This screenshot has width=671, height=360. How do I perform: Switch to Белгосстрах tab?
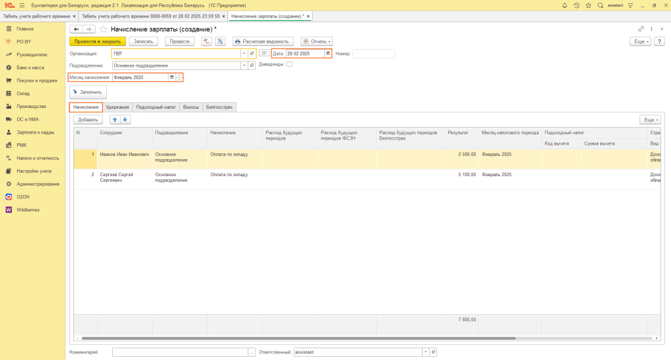click(219, 107)
